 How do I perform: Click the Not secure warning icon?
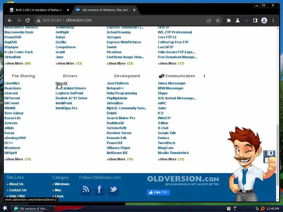(39, 20)
